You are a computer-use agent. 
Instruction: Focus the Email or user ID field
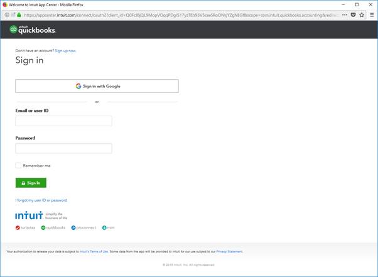click(x=63, y=121)
